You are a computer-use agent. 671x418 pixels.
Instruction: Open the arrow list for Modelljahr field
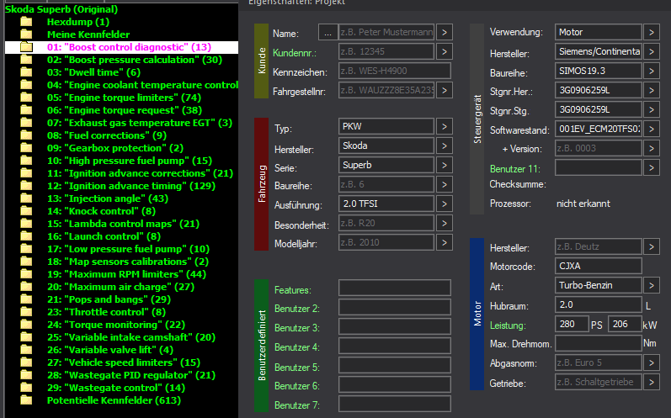tap(445, 242)
